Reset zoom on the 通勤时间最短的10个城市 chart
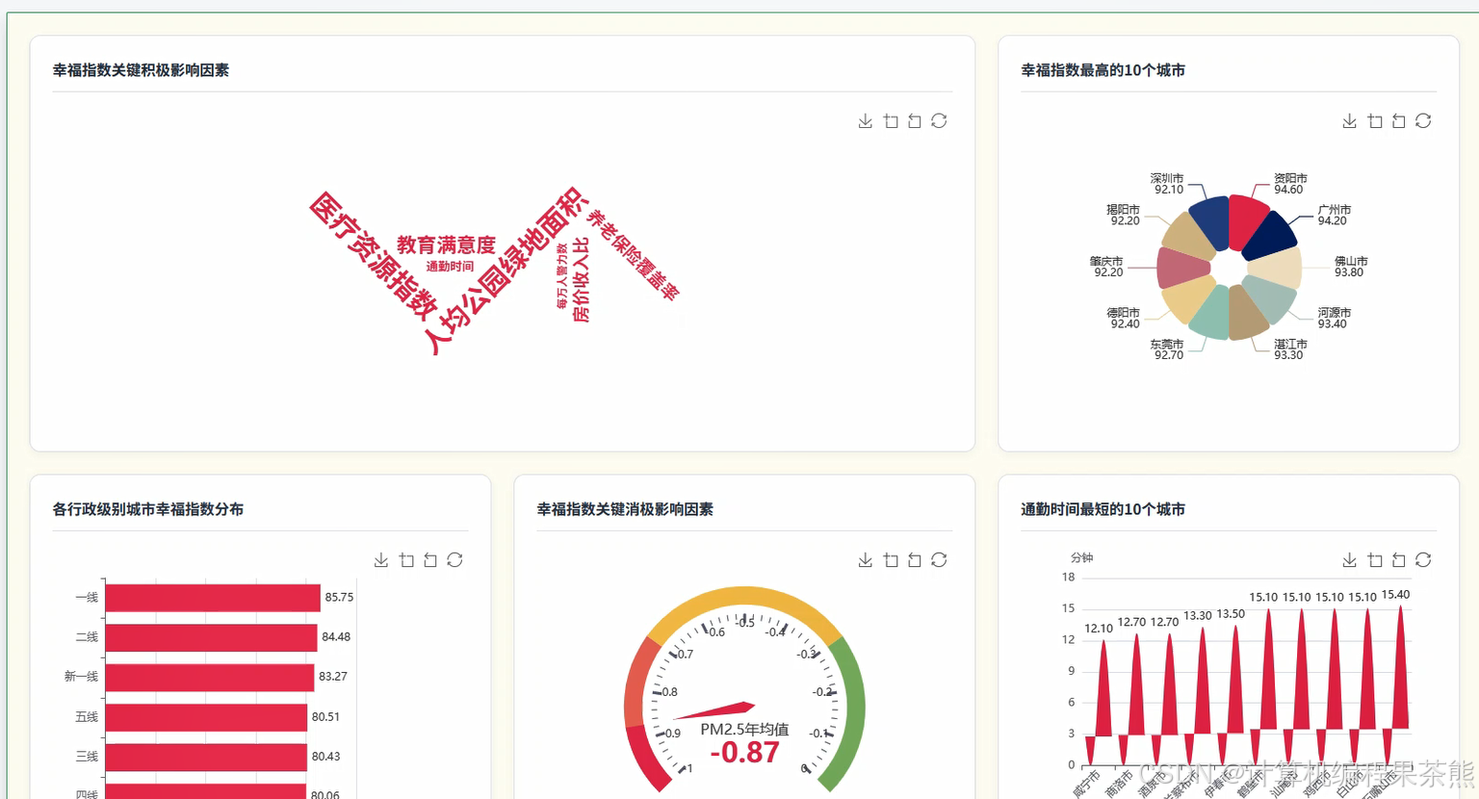1479x799 pixels. [1398, 558]
